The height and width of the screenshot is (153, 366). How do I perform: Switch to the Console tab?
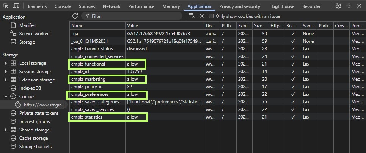coord(63,6)
